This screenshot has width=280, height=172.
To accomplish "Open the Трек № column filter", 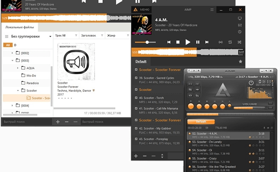I will point(76,36).
